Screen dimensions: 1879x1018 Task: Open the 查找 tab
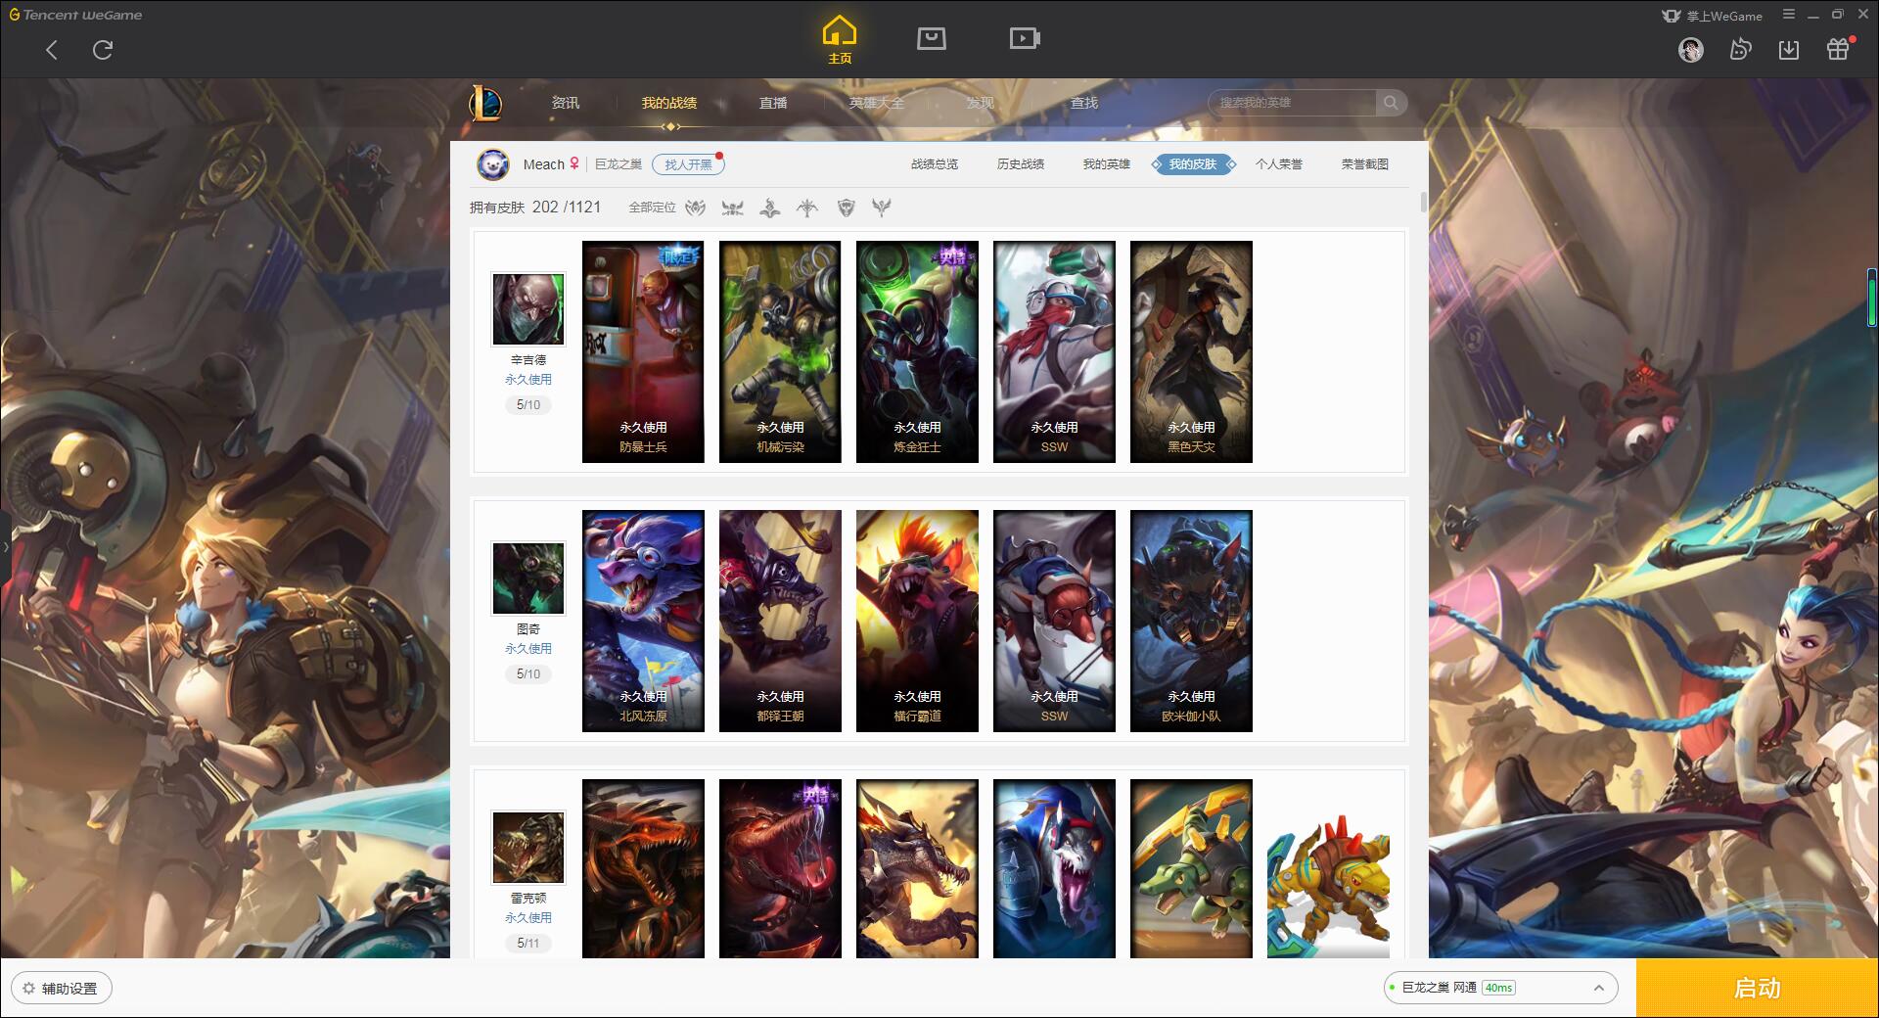[1083, 103]
